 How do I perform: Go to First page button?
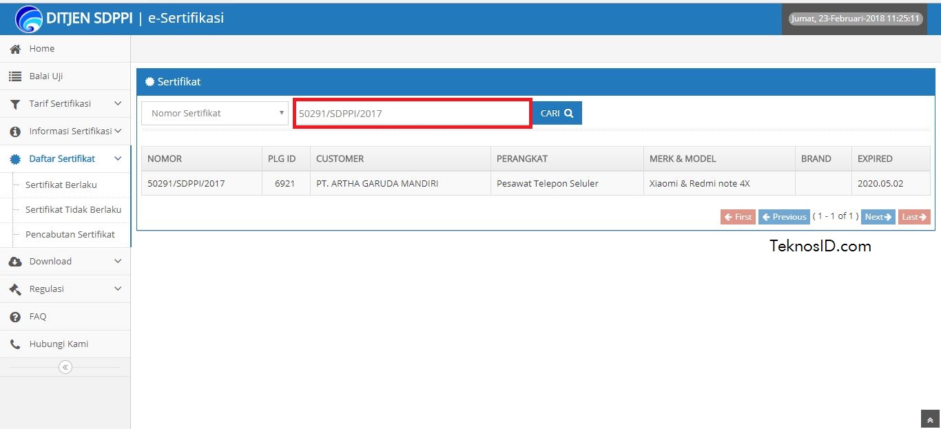coord(738,217)
